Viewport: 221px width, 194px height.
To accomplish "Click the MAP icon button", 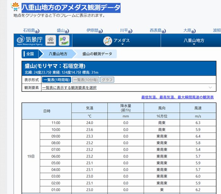I will coord(64,41).
